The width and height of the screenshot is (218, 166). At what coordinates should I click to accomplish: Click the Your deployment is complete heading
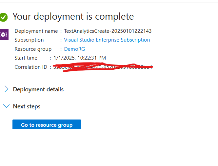point(73,16)
